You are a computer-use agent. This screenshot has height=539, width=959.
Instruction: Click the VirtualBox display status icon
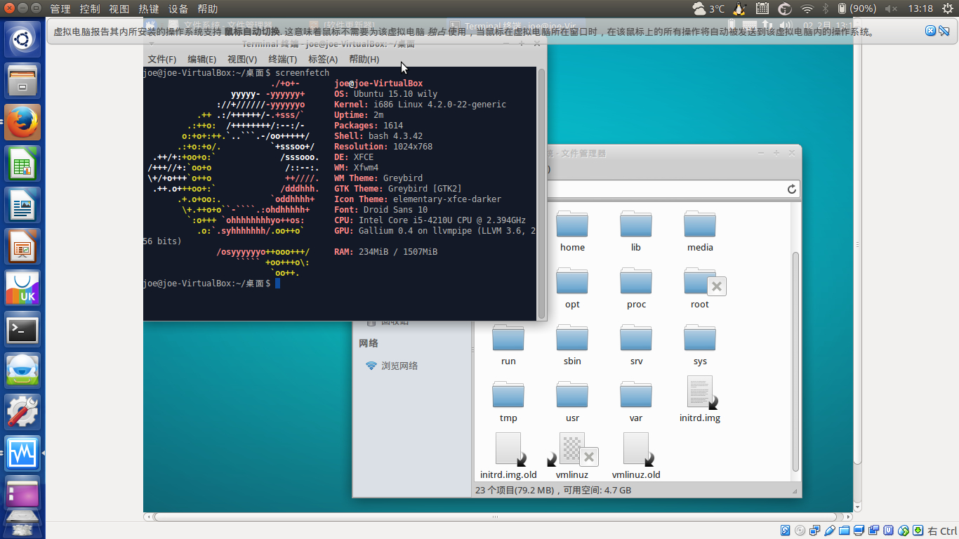click(x=859, y=531)
